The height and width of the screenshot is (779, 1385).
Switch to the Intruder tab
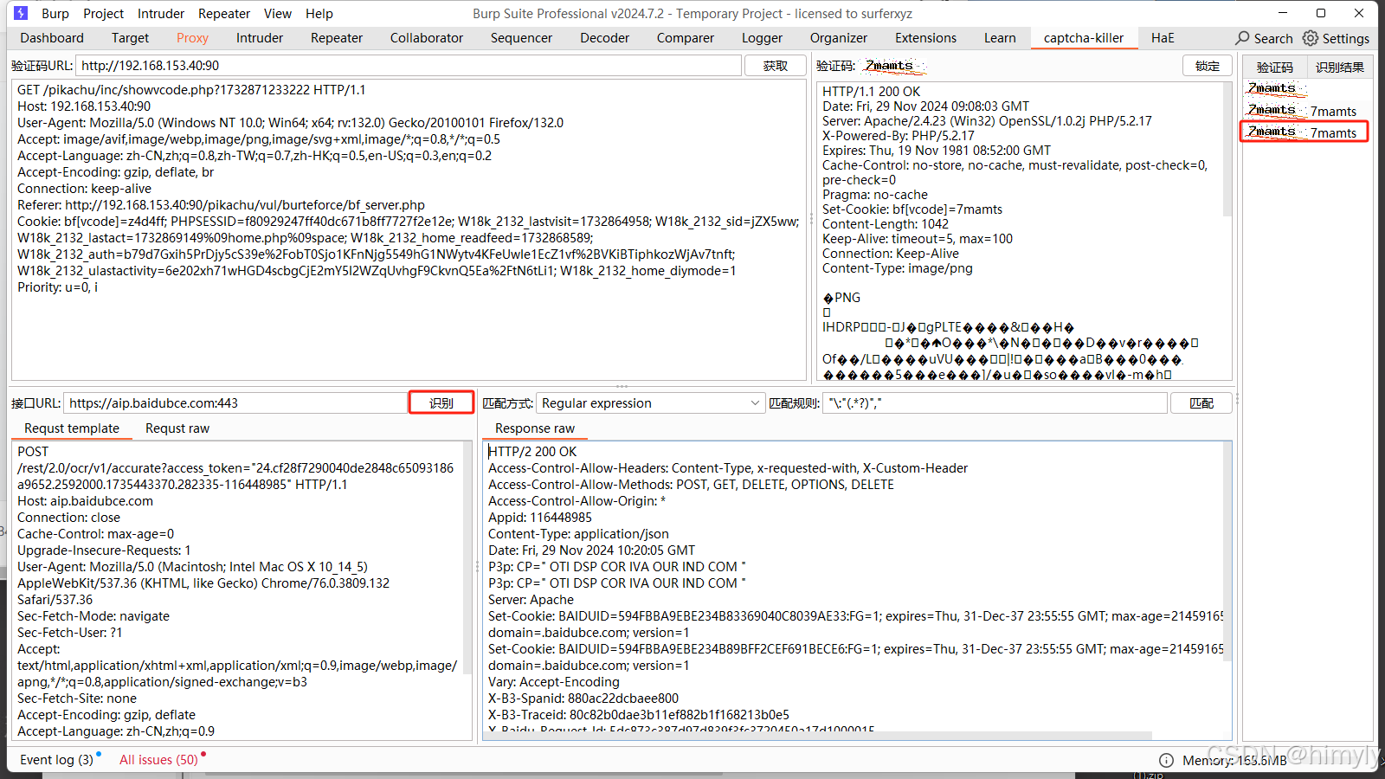pyautogui.click(x=260, y=38)
